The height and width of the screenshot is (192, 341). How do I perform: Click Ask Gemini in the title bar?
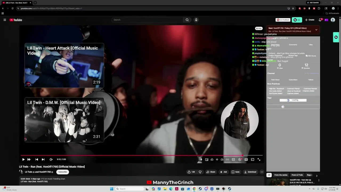pyautogui.click(x=313, y=3)
